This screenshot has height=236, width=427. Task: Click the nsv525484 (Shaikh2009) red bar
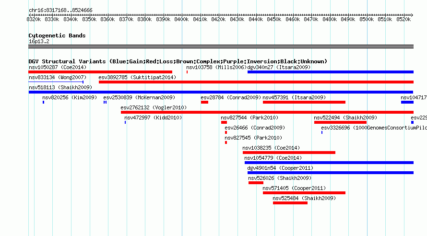coord(290,203)
